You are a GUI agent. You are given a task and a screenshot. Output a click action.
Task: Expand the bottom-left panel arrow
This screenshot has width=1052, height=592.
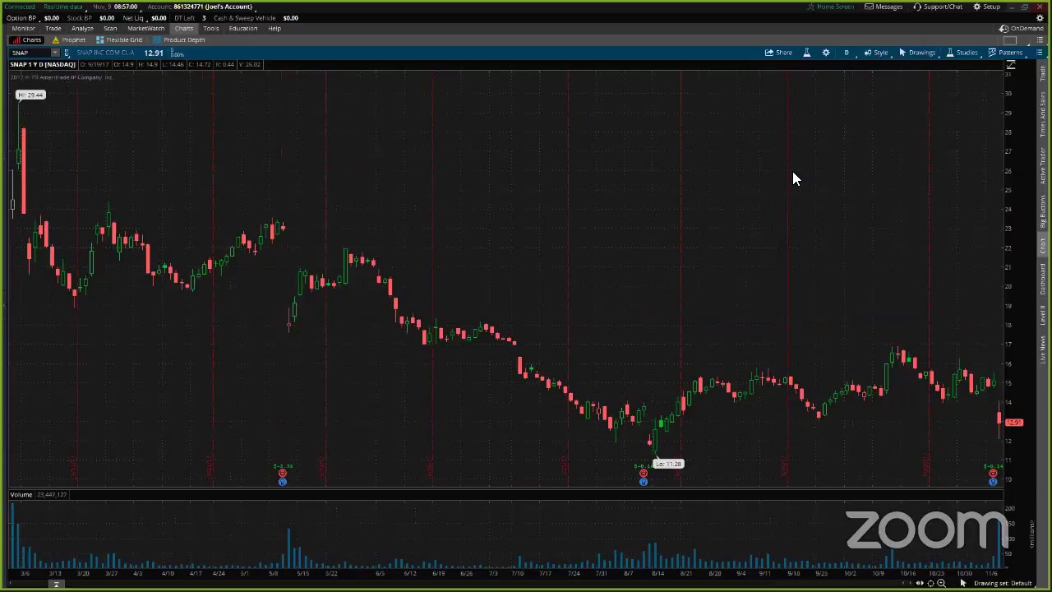pyautogui.click(x=56, y=584)
